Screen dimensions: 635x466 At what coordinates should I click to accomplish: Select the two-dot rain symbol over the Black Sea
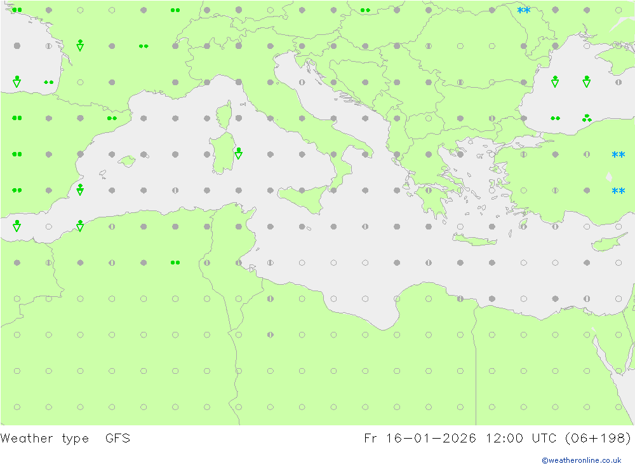555,118
